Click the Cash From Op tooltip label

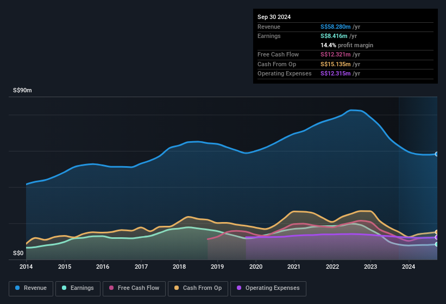[x=277, y=64]
